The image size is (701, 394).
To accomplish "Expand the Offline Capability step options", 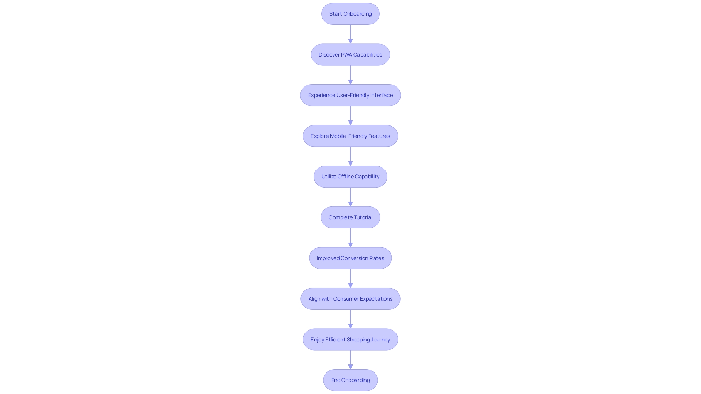I will 350,177.
